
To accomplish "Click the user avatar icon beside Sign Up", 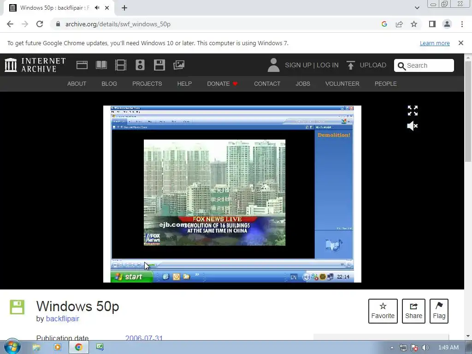I will (273, 65).
